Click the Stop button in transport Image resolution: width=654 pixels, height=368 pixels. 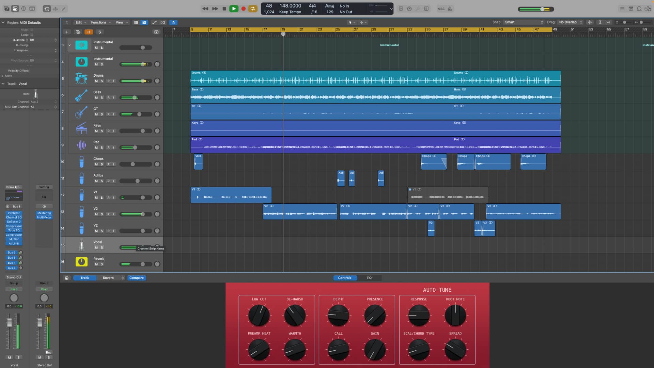224,9
